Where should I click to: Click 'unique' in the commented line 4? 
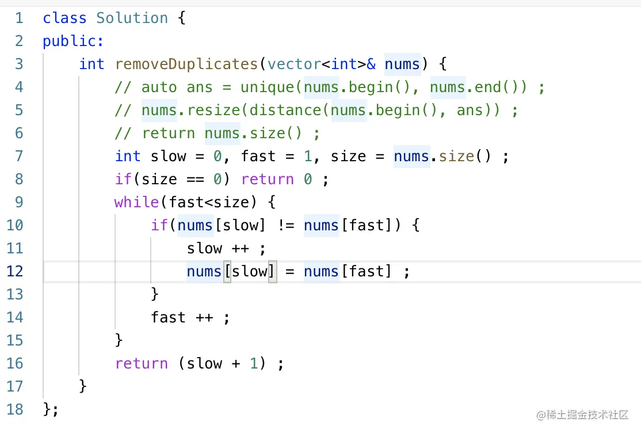[267, 87]
